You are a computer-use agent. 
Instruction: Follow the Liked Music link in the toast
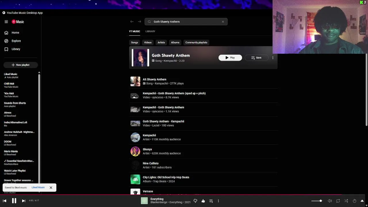point(38,187)
